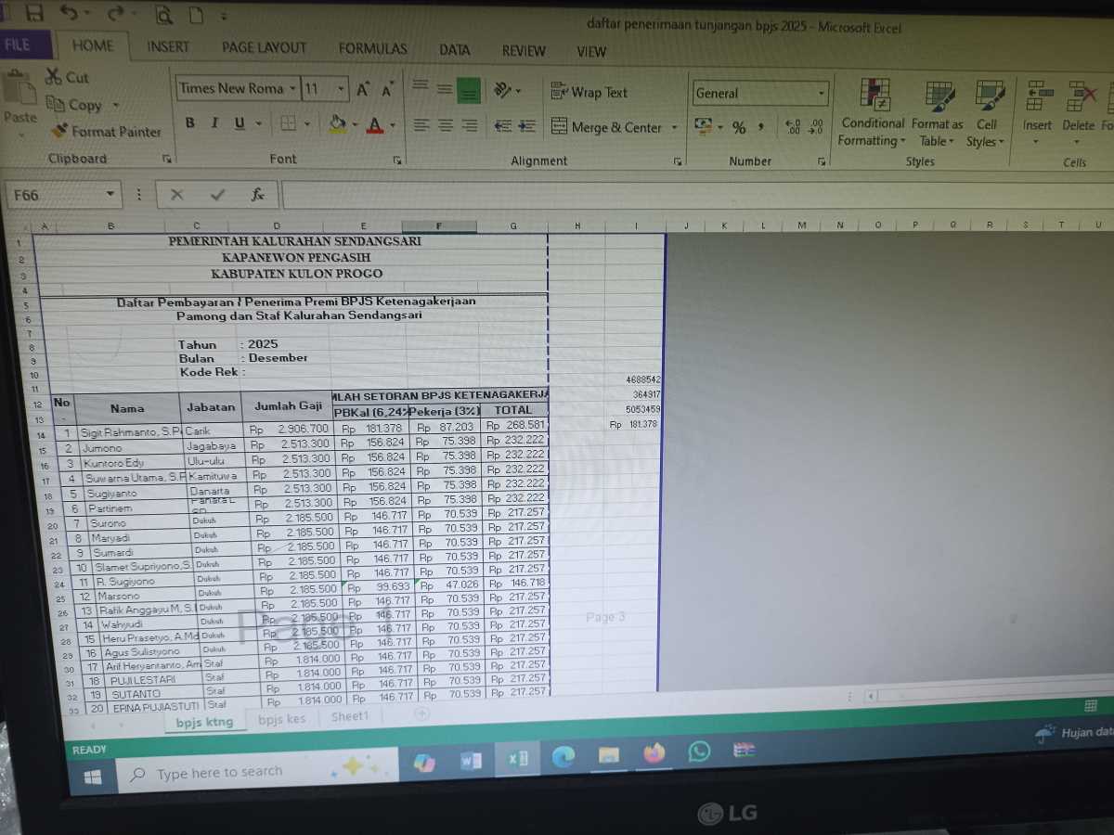Switch to the bpjs kes sheet tab
Viewport: 1114px width, 835px height.
click(281, 718)
